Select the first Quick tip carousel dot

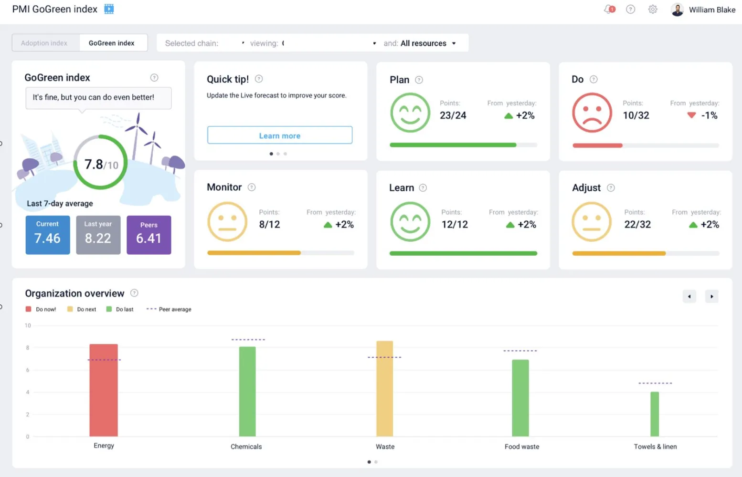point(271,154)
